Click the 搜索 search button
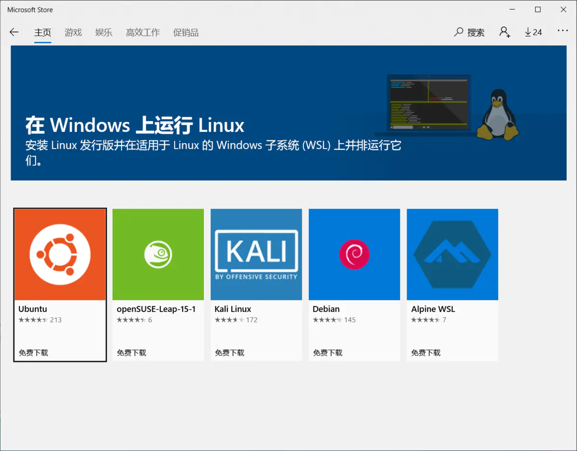577x451 pixels. click(x=469, y=32)
